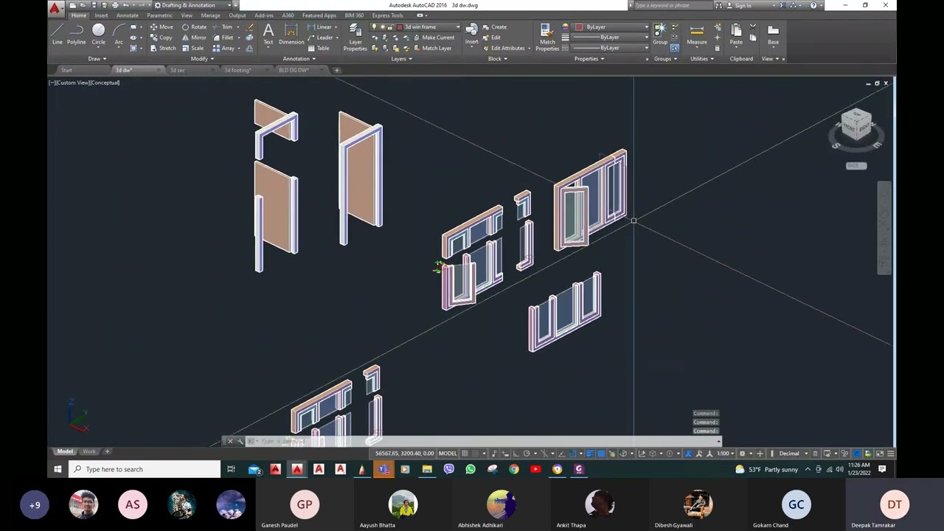Toggle transparency display in status bar

[x=601, y=454]
